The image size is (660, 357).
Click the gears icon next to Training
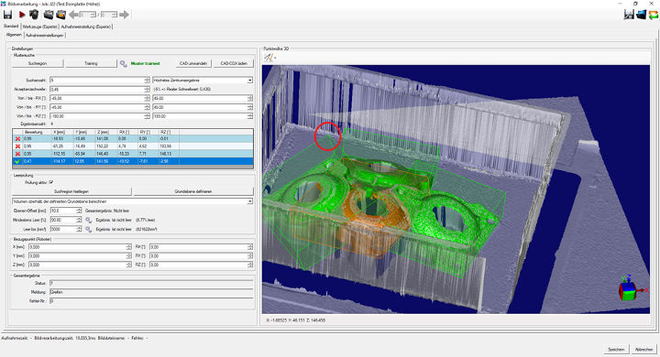pos(123,63)
